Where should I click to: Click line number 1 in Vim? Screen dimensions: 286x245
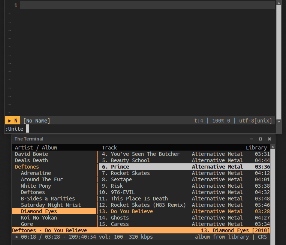click(x=16, y=5)
